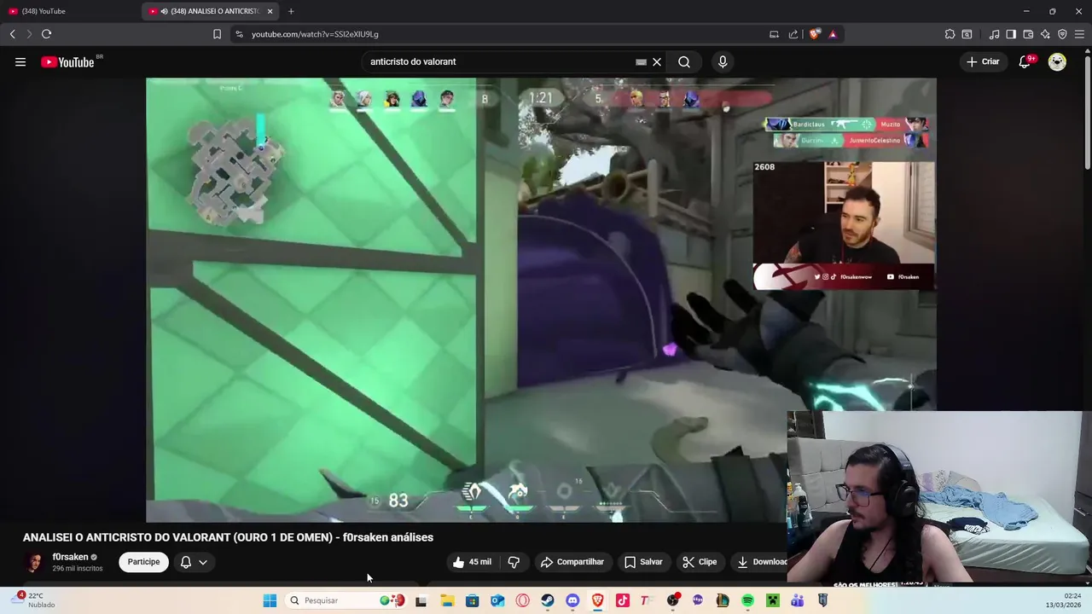The height and width of the screenshot is (614, 1092).
Task: Go to the YouTube home logo
Action: tap(67, 61)
